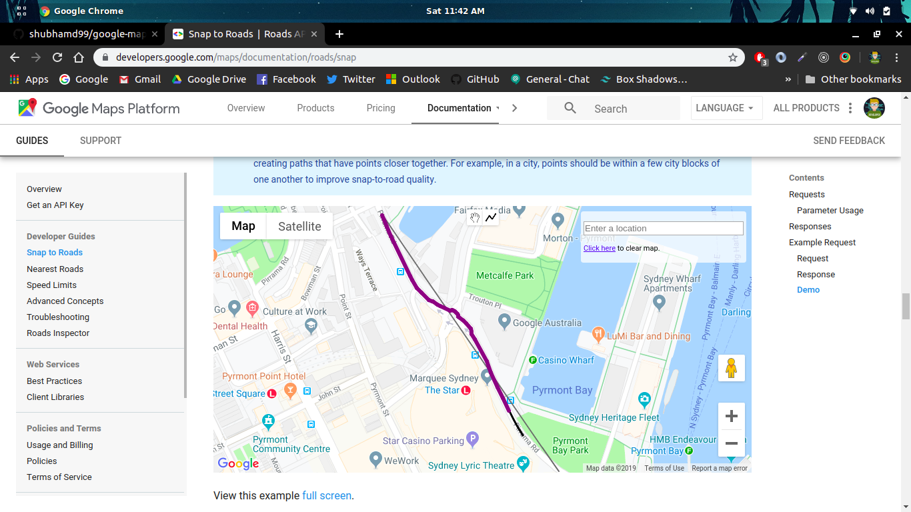Screen dimensions: 911x512
Task: Go back to previous page
Action: (x=15, y=57)
